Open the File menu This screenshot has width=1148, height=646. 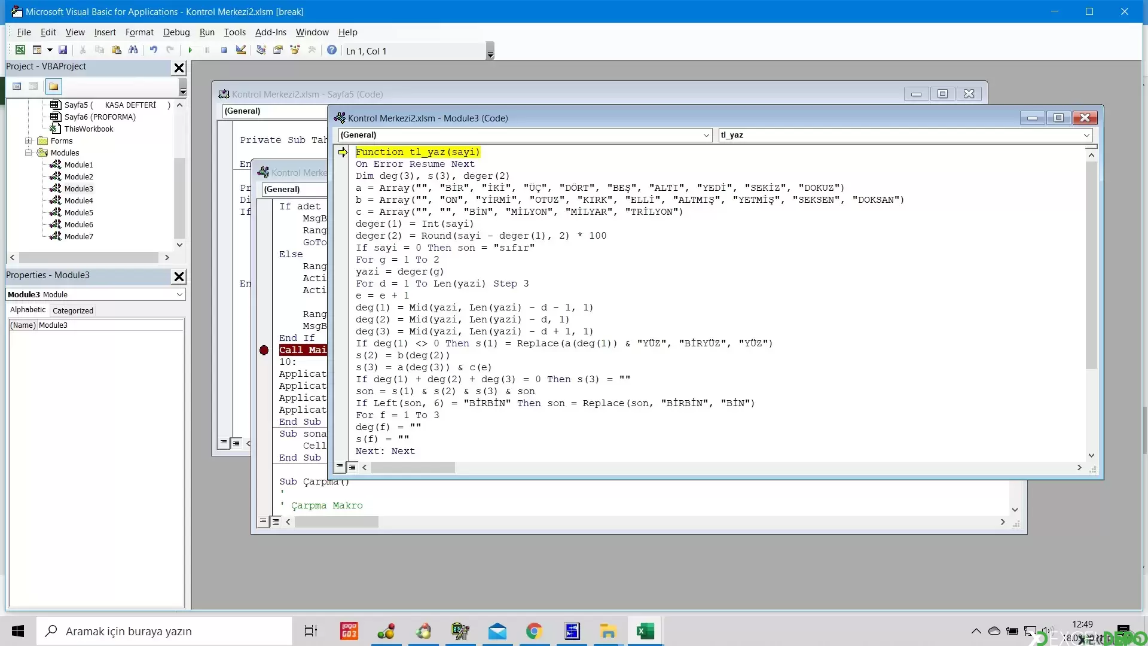pyautogui.click(x=24, y=32)
